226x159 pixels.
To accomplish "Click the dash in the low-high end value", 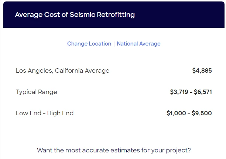I will pos(189,113).
